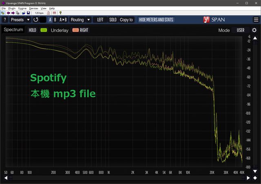Screen dimensions: 261x184
Task: Click the save floppy disk icon
Action: tap(29, 13)
